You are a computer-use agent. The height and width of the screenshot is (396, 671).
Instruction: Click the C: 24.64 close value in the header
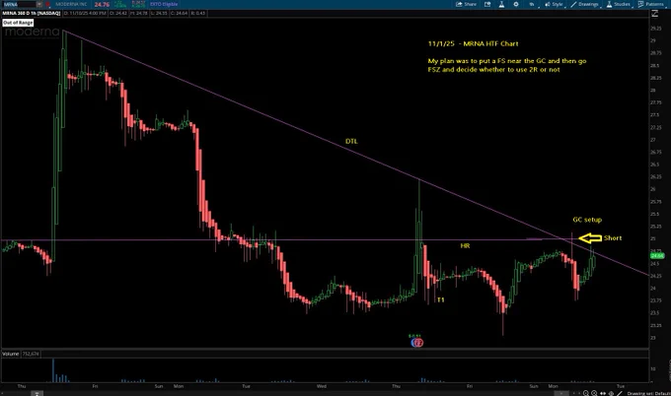(179, 13)
